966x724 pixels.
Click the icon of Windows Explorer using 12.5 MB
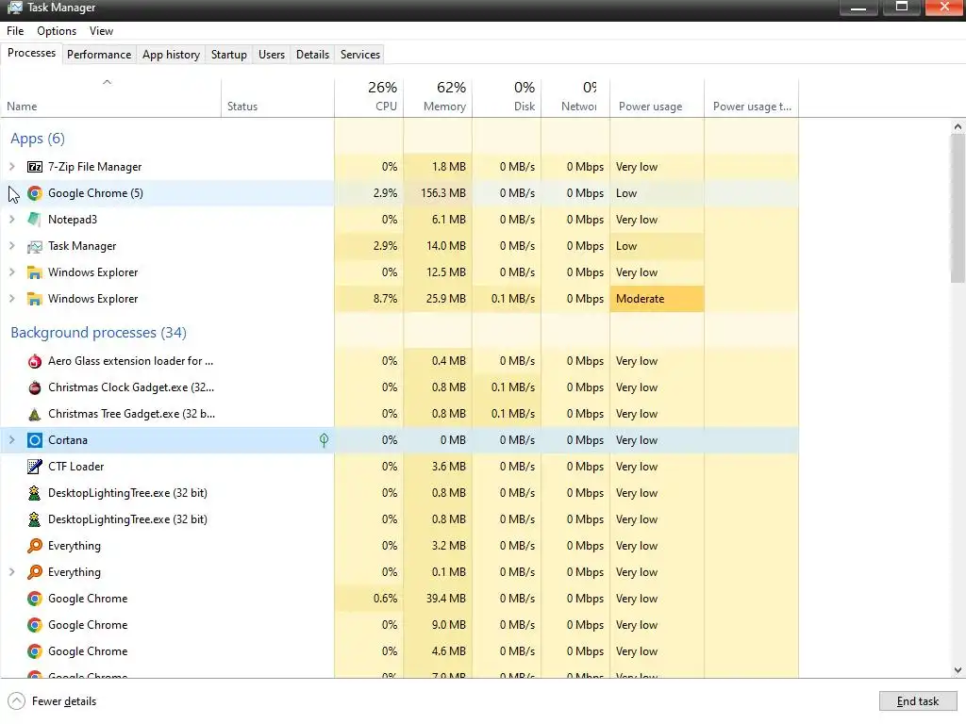click(35, 272)
